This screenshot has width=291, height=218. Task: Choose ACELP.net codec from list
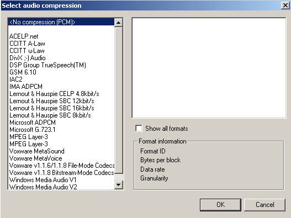pos(61,36)
